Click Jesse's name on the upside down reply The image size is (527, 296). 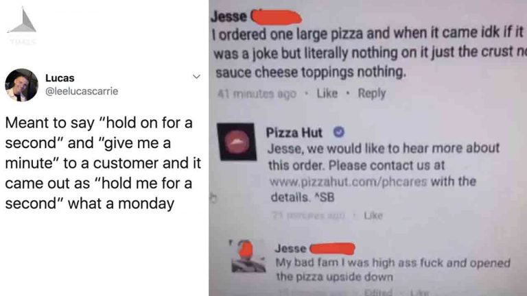[x=291, y=249]
